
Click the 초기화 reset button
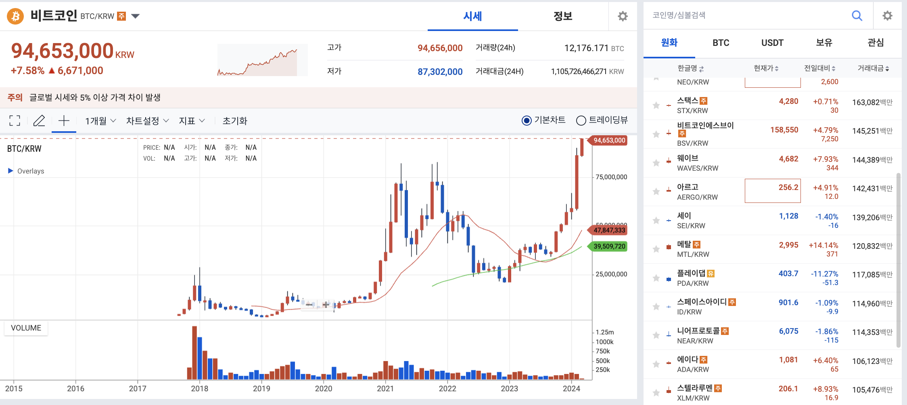(x=235, y=120)
